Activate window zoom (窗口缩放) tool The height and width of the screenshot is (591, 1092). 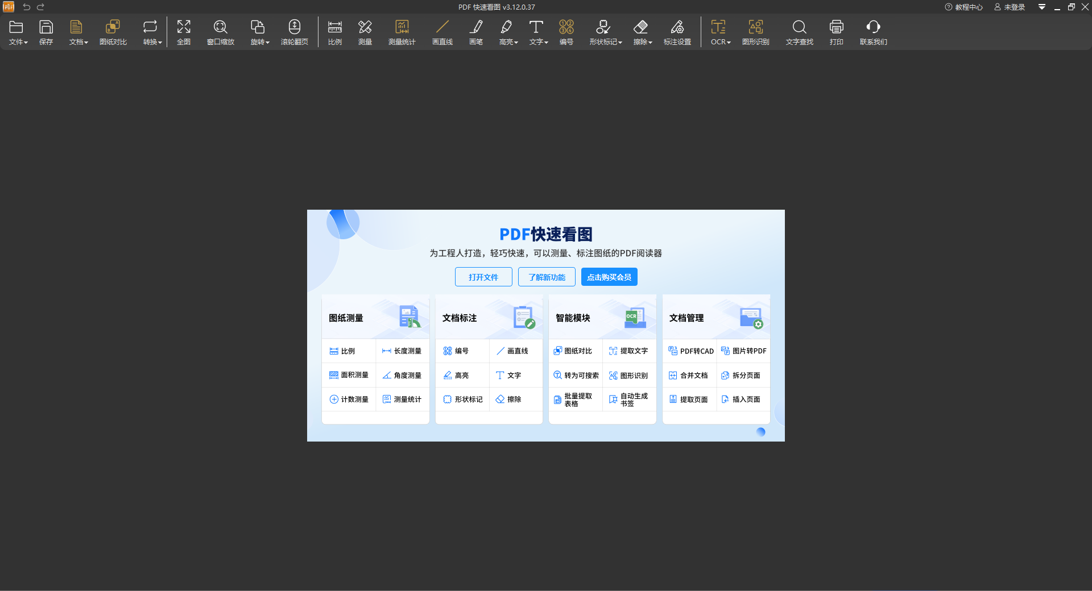[x=221, y=32]
